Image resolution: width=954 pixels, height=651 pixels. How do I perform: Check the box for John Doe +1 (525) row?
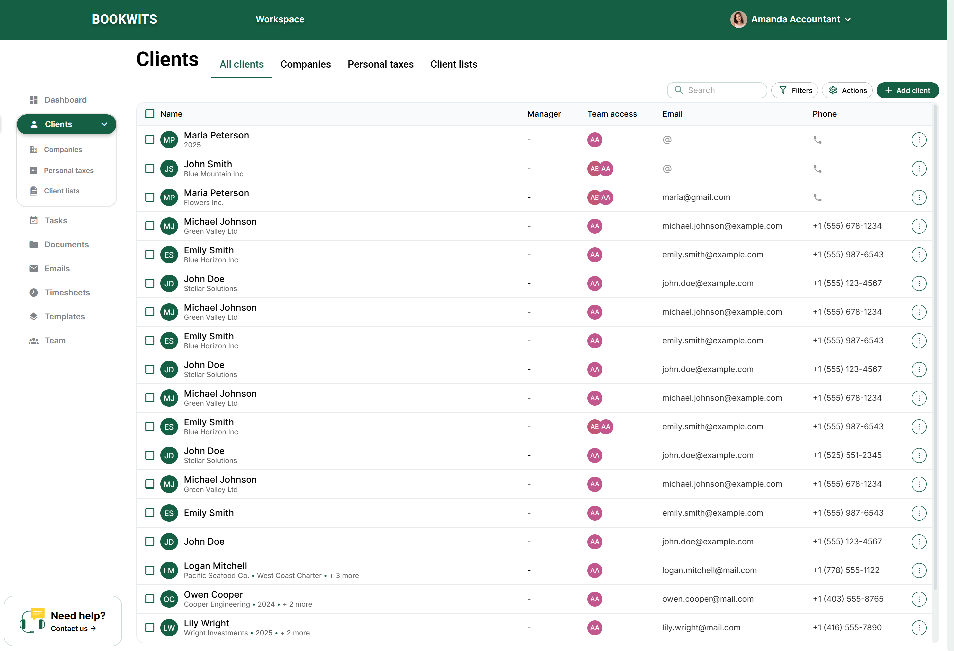point(150,455)
